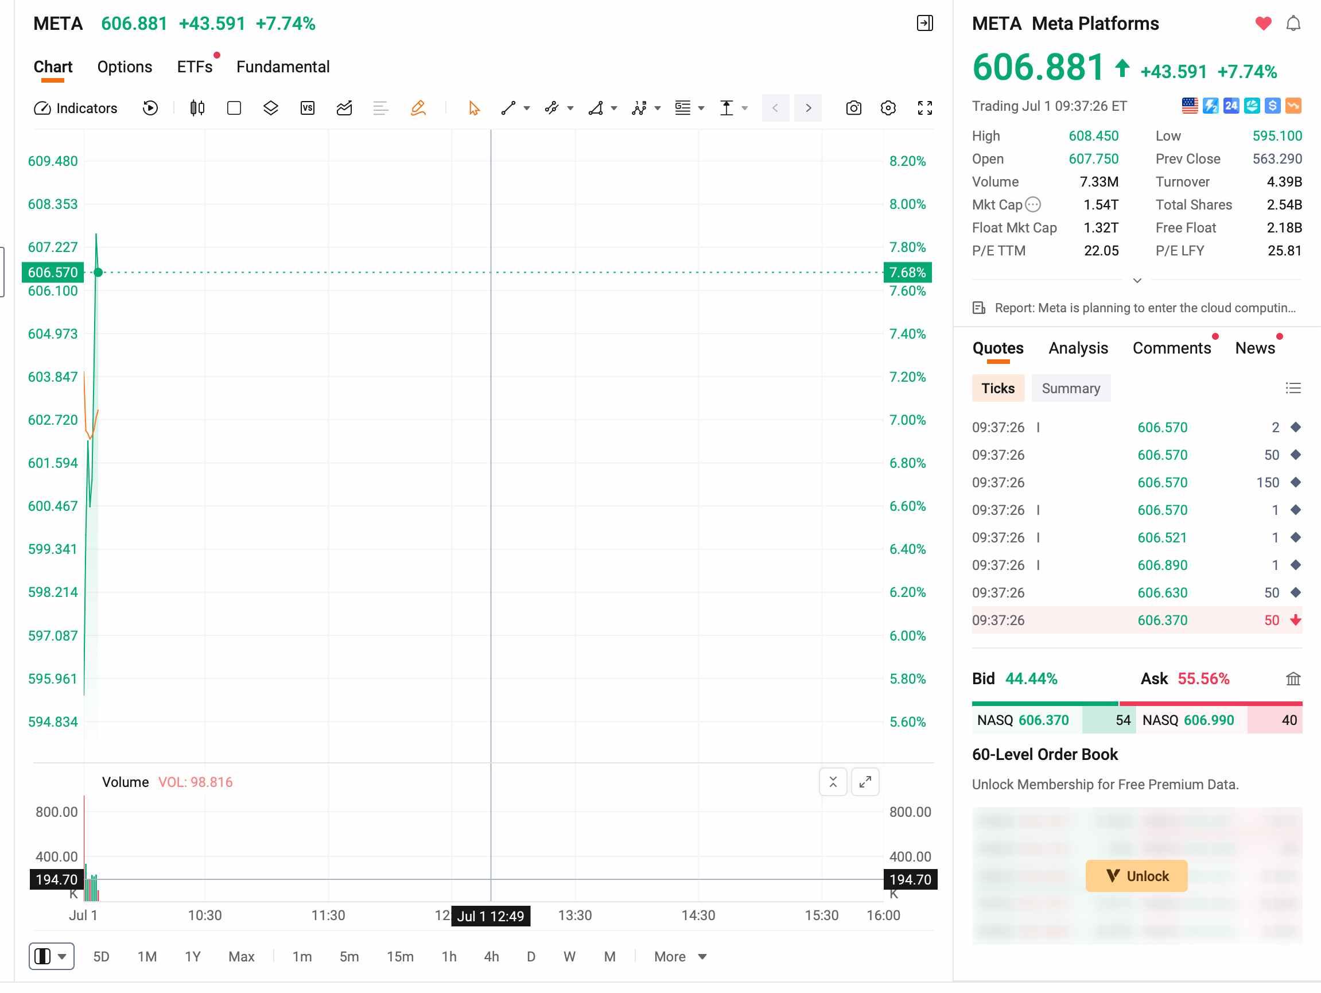Screen dimensions: 1321x993
Task: Switch to the Options tab
Action: [x=125, y=67]
